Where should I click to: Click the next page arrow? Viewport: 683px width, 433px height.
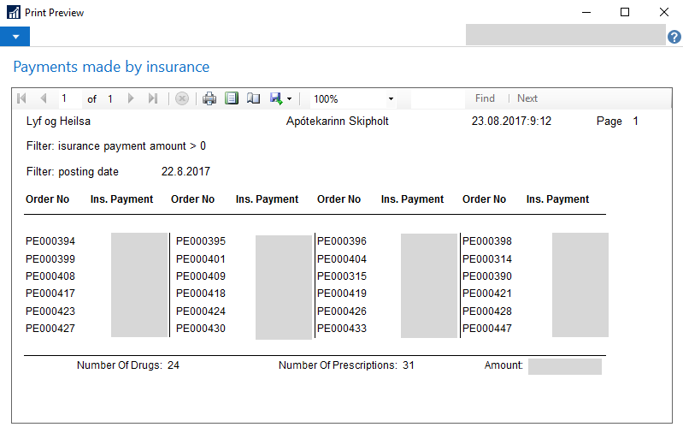(131, 98)
